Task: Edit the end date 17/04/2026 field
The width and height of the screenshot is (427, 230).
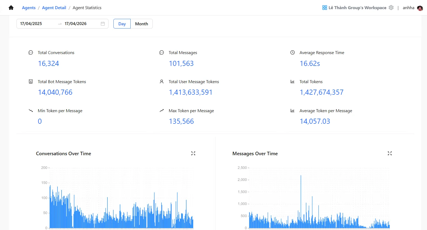Action: tap(81, 24)
